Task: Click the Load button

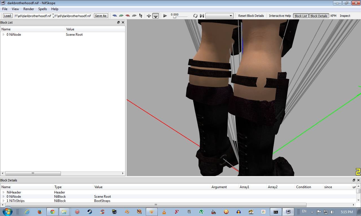Action: (x=8, y=16)
